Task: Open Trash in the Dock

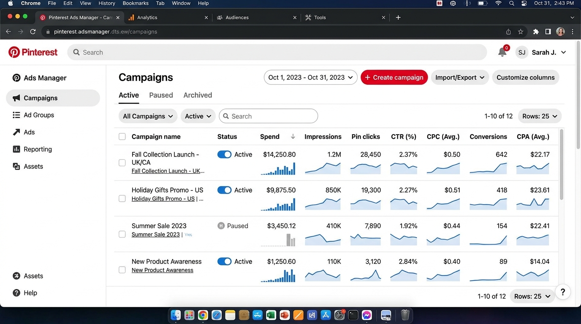Action: pos(405,315)
